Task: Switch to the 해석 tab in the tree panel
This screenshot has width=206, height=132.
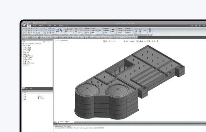Action: click(x=27, y=88)
